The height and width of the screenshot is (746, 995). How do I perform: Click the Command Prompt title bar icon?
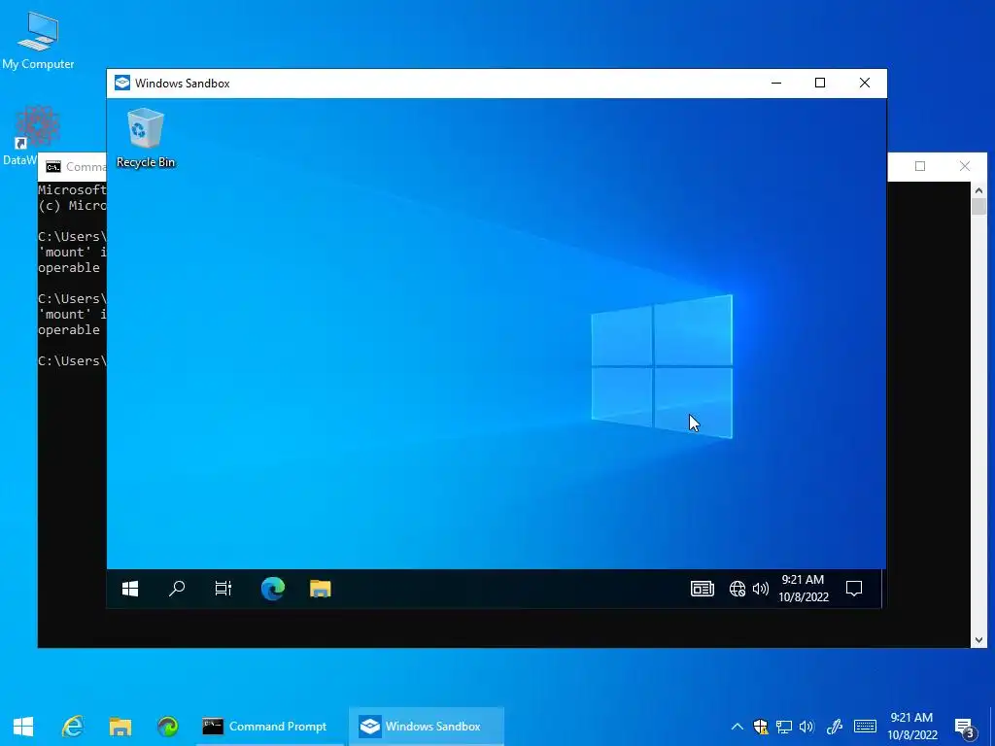tap(53, 167)
